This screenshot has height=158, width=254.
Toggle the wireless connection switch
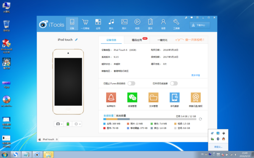pyautogui.click(x=174, y=83)
